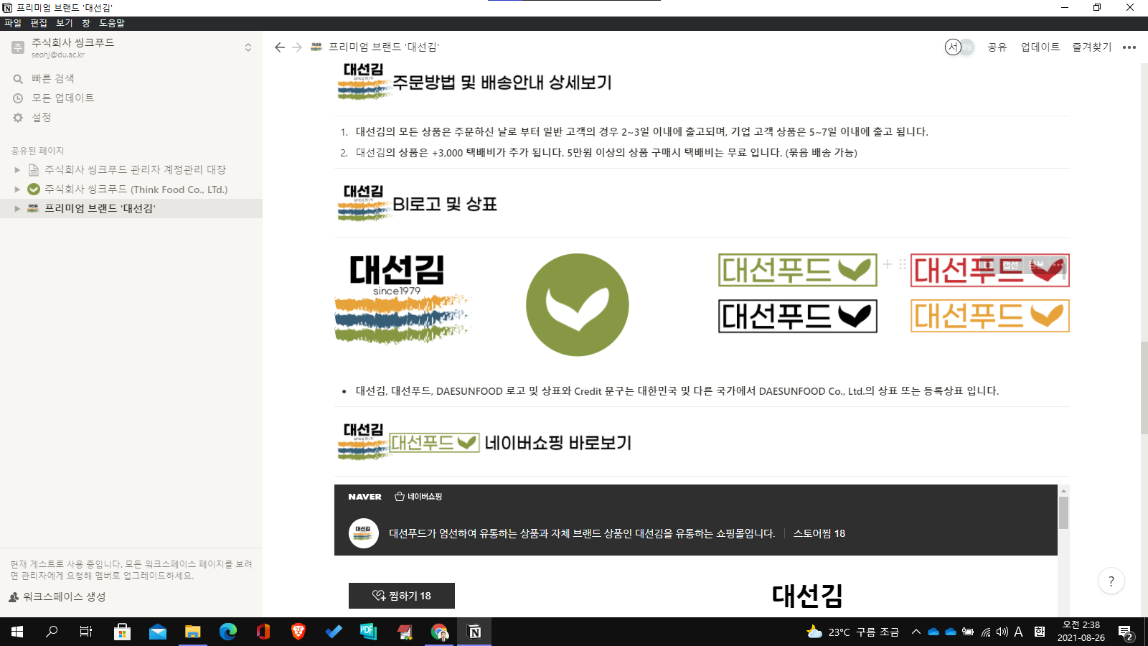This screenshot has height=646, width=1148.
Task: Expand the 주식회사 씽크푸드 (Think Food Co., LTd.) page
Action: 17,189
